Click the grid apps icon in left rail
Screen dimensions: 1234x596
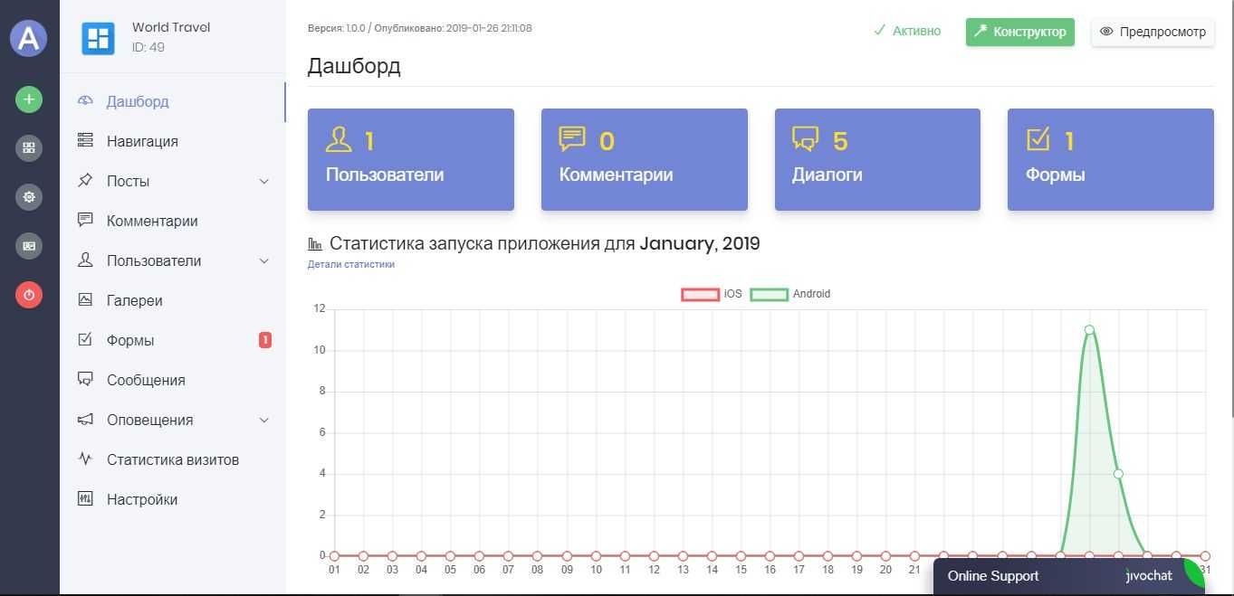click(x=29, y=148)
